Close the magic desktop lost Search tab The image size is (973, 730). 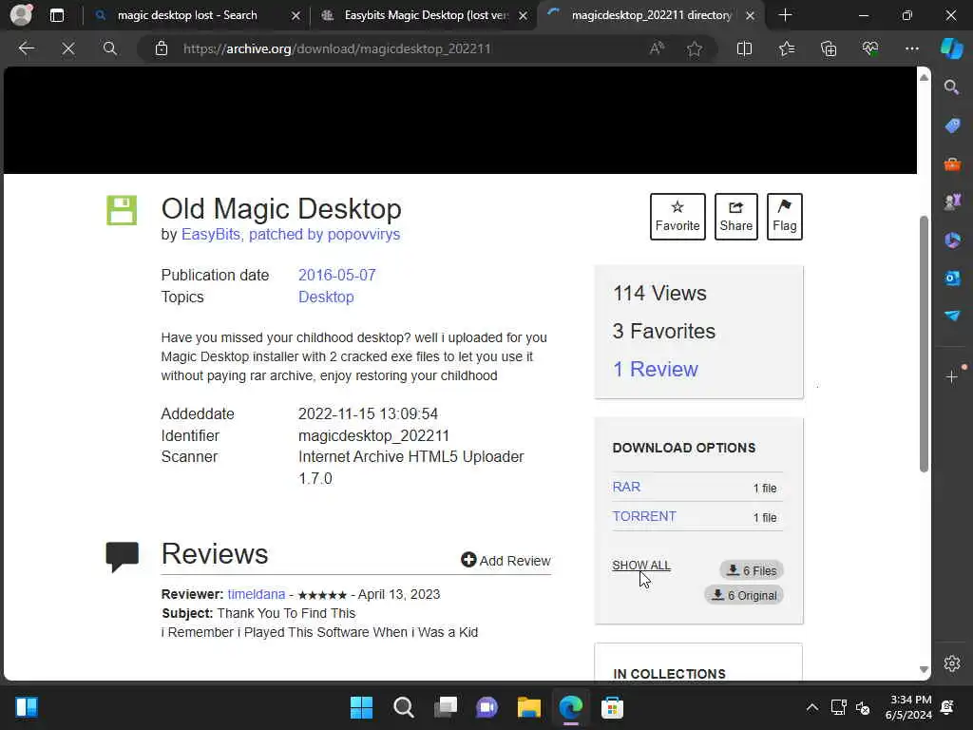point(296,15)
